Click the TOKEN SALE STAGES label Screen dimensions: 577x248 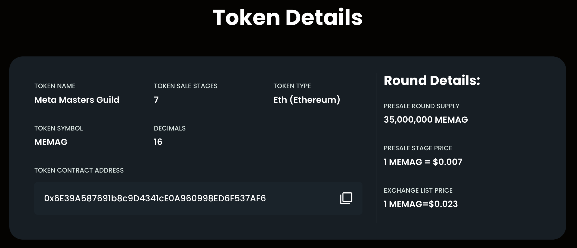pos(186,86)
